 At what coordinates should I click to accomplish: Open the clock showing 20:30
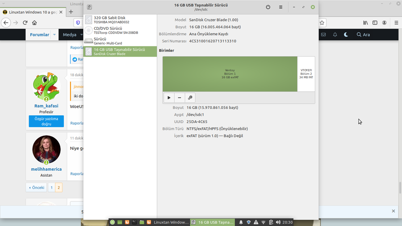pyautogui.click(x=287, y=222)
